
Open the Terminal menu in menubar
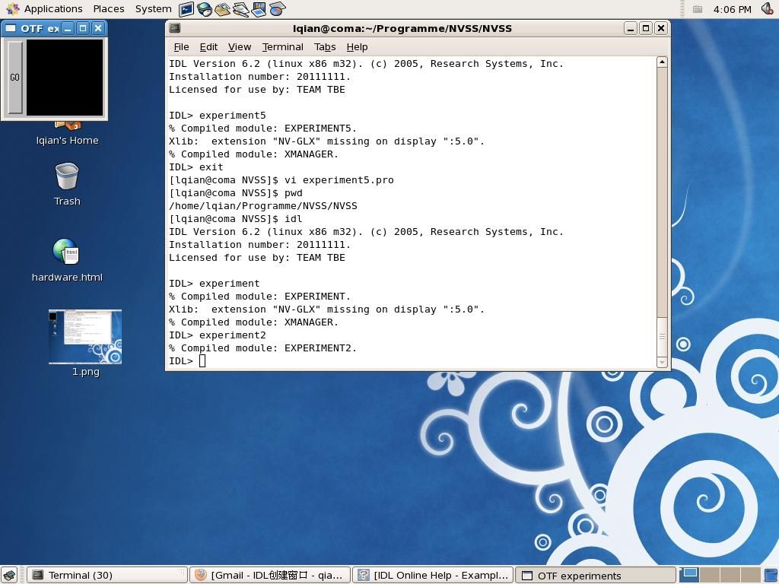click(x=283, y=46)
